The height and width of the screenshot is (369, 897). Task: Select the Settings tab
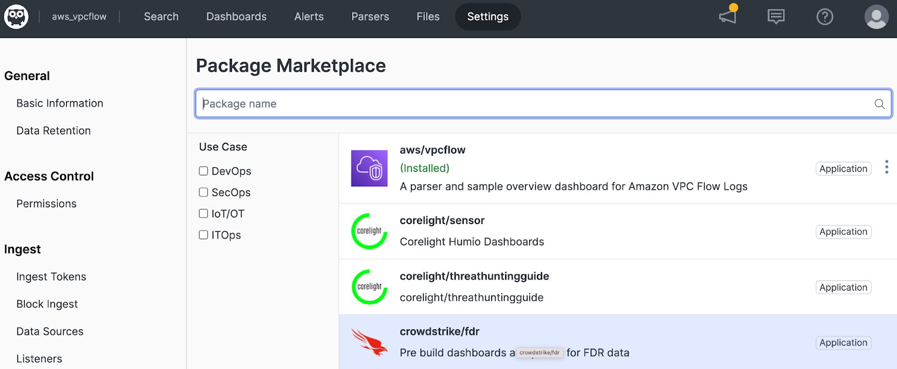(488, 17)
